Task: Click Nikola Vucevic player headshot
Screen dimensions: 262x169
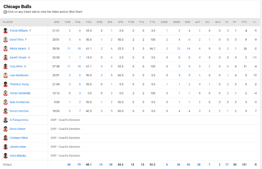Action: pos(6,49)
